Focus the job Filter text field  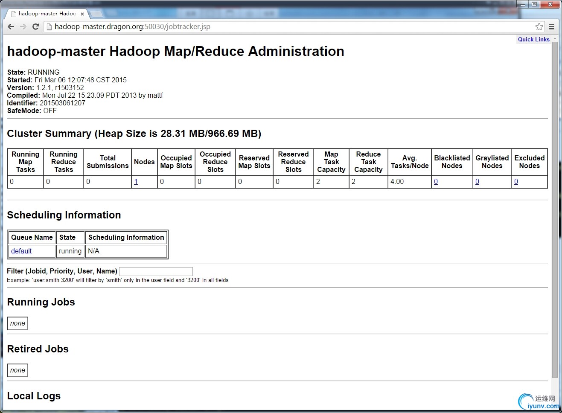point(156,271)
